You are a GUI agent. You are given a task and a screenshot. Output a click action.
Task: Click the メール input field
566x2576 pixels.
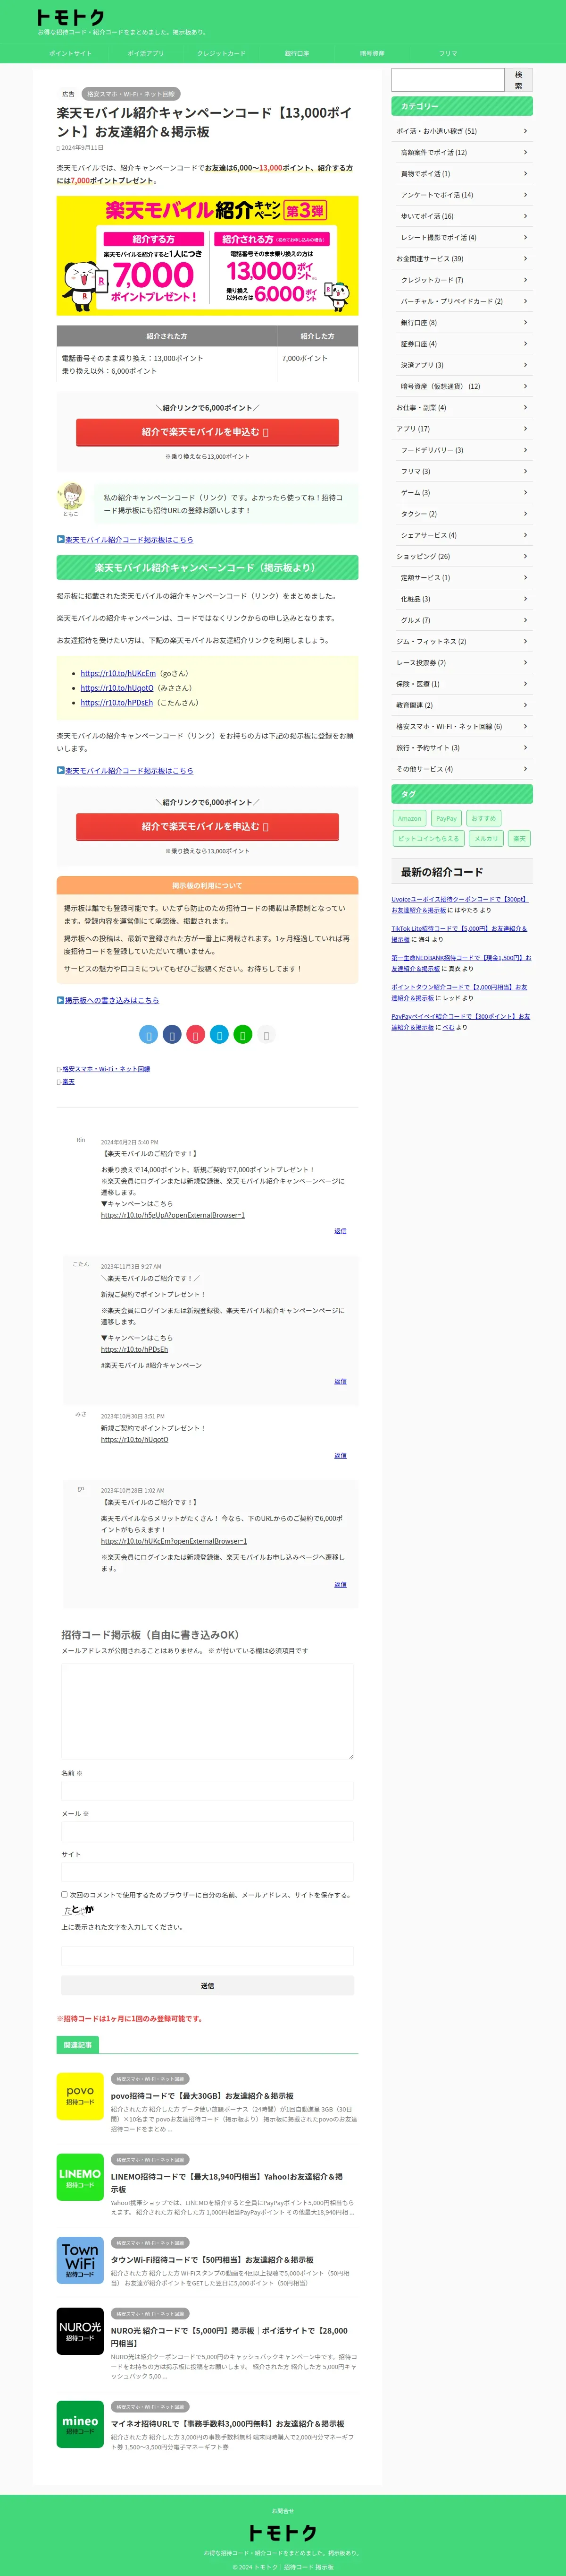pyautogui.click(x=208, y=1831)
